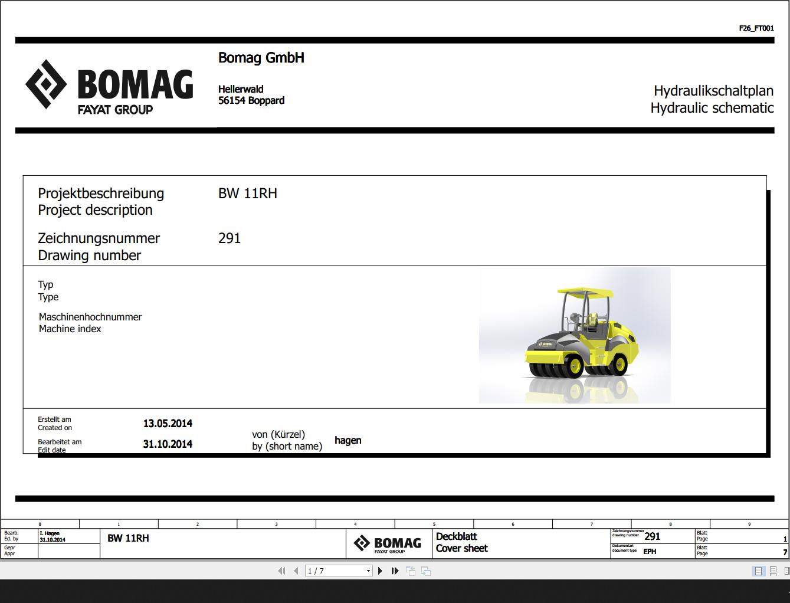Open the page number dropdown list
790x603 pixels.
(369, 571)
